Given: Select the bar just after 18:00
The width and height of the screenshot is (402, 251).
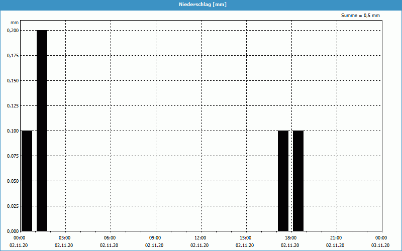Looking at the screenshot, I should [x=298, y=181].
